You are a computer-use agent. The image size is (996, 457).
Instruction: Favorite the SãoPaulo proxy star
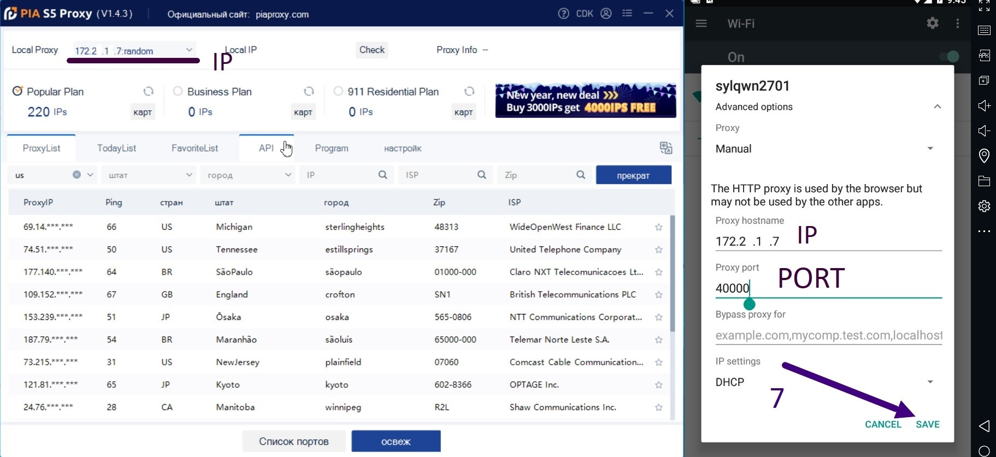point(659,272)
